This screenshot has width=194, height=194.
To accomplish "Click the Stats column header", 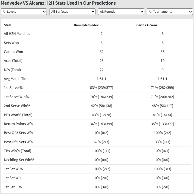I will coord(8,25).
